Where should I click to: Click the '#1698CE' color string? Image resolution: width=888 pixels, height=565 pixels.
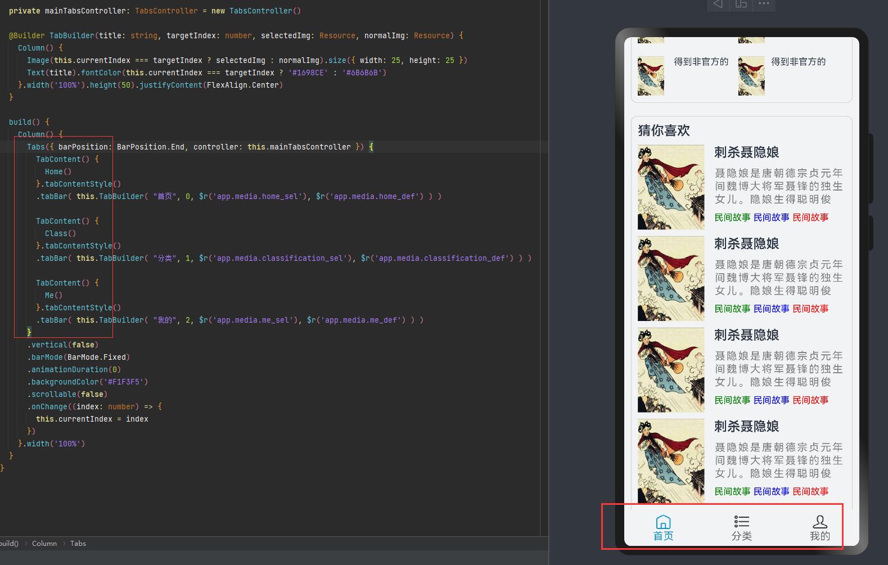pyautogui.click(x=308, y=73)
